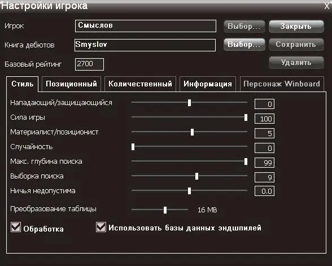Image resolution: width=332 pixels, height=266 pixels.
Task: Click the Сохранить button
Action: click(x=296, y=44)
